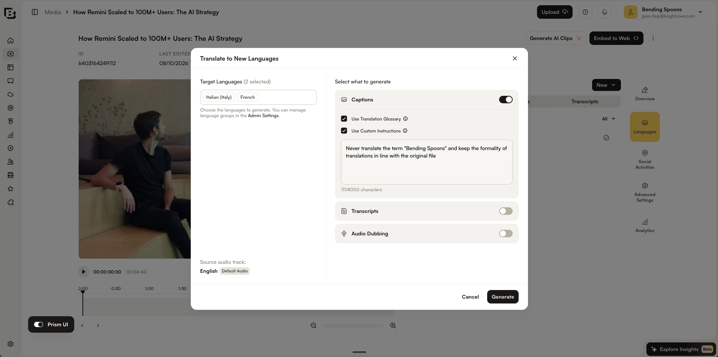
Task: Click the help question mark icon
Action: coord(585,12)
